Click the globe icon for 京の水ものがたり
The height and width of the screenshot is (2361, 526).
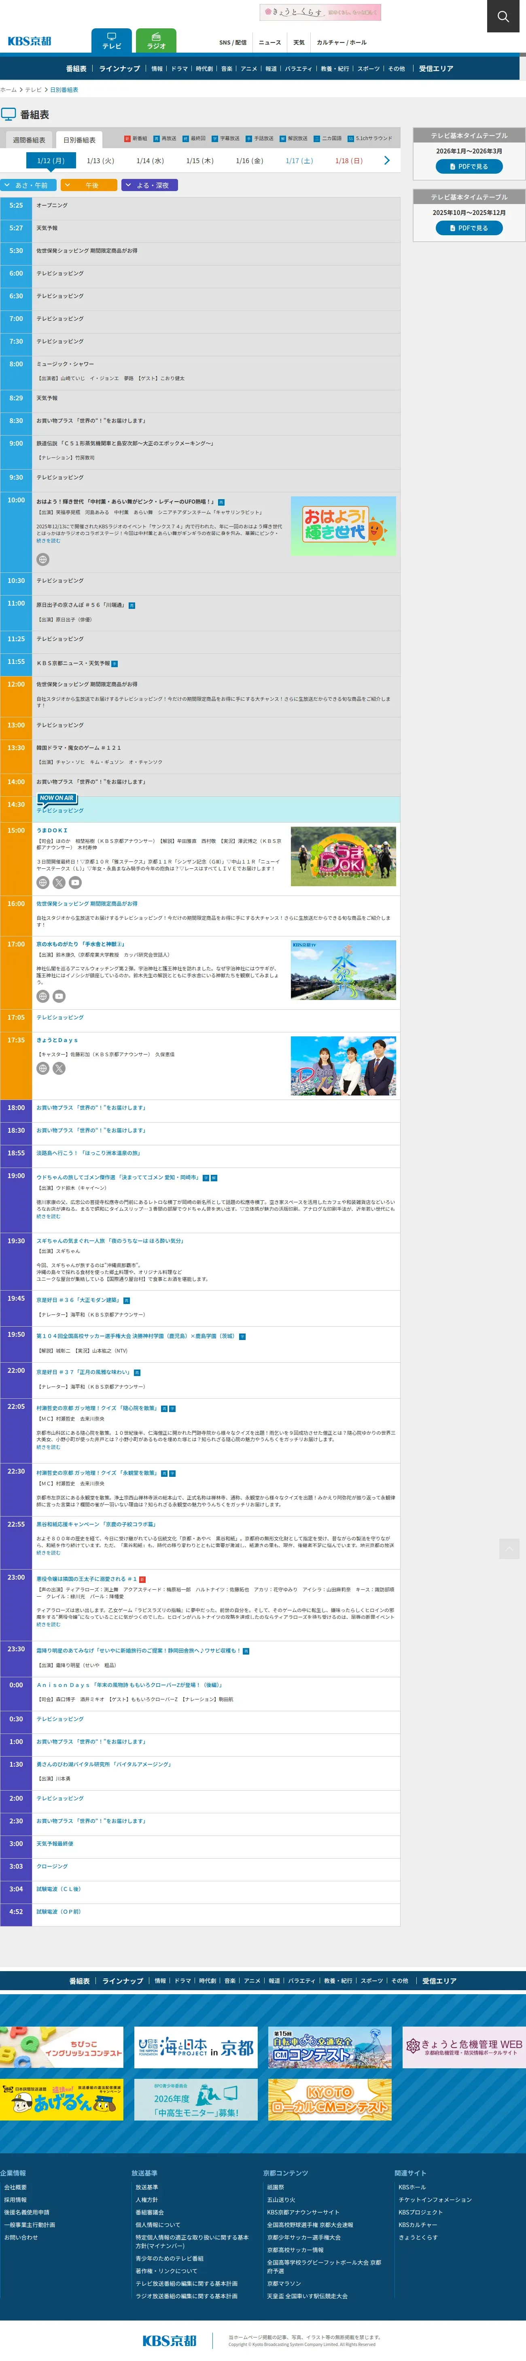pos(42,996)
